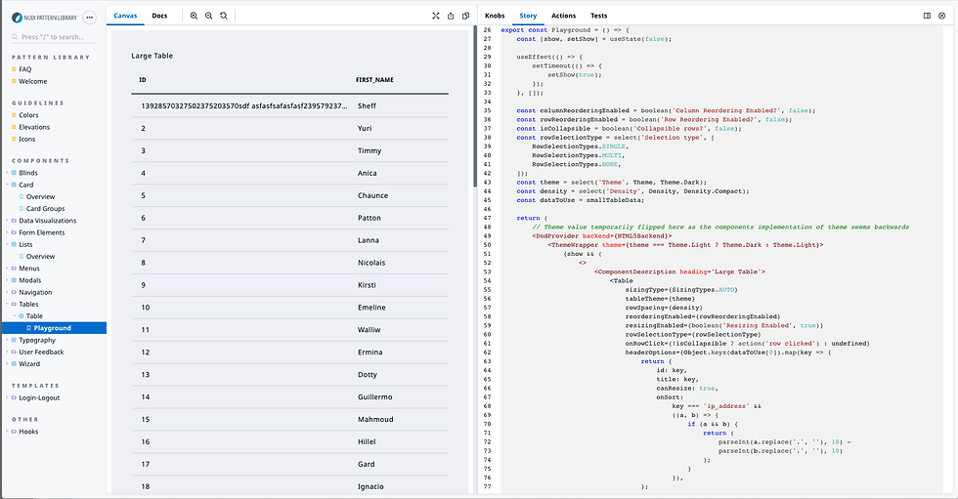Switch to the Canvas tab
Viewport: 958px width, 499px height.
125,16
